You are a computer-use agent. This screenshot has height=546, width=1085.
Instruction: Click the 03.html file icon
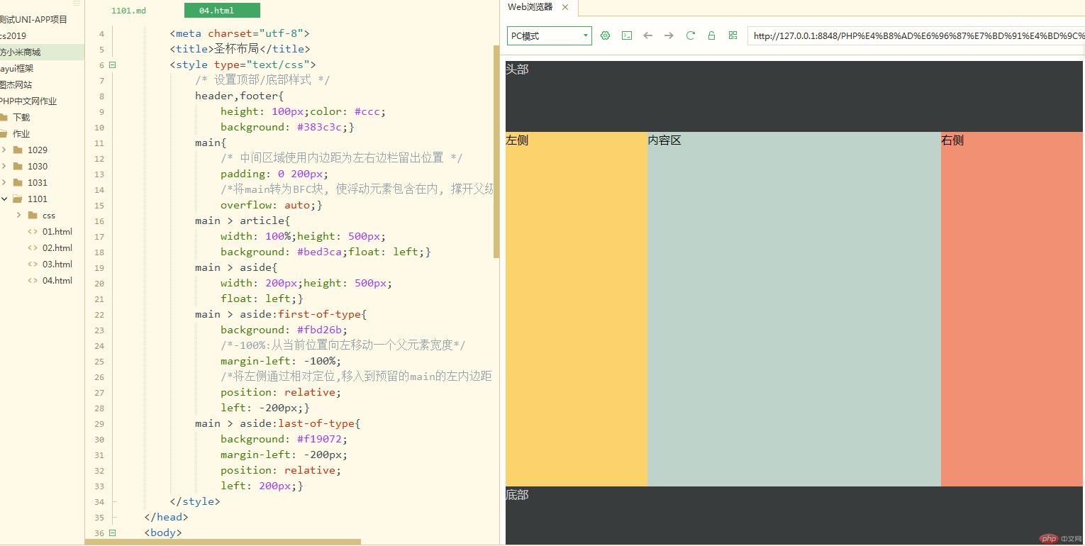click(x=33, y=264)
